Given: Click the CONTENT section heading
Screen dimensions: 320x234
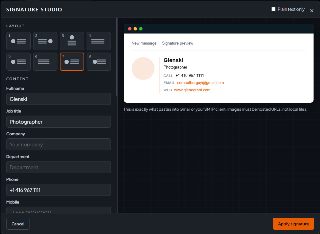Looking at the screenshot, I should (x=17, y=79).
